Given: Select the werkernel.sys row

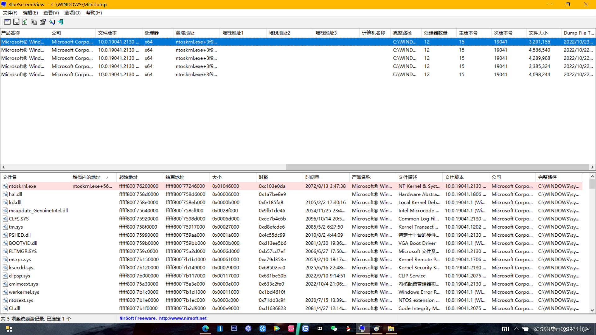Looking at the screenshot, I should (291, 292).
